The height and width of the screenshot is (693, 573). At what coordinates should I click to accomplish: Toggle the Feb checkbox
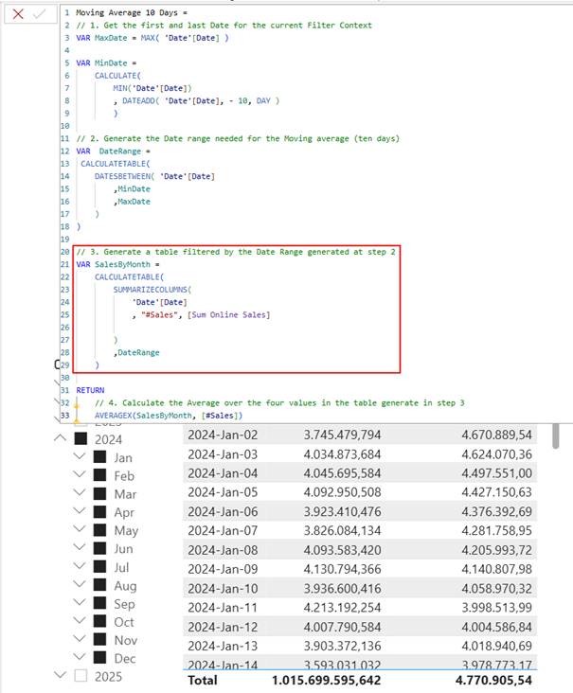(100, 474)
